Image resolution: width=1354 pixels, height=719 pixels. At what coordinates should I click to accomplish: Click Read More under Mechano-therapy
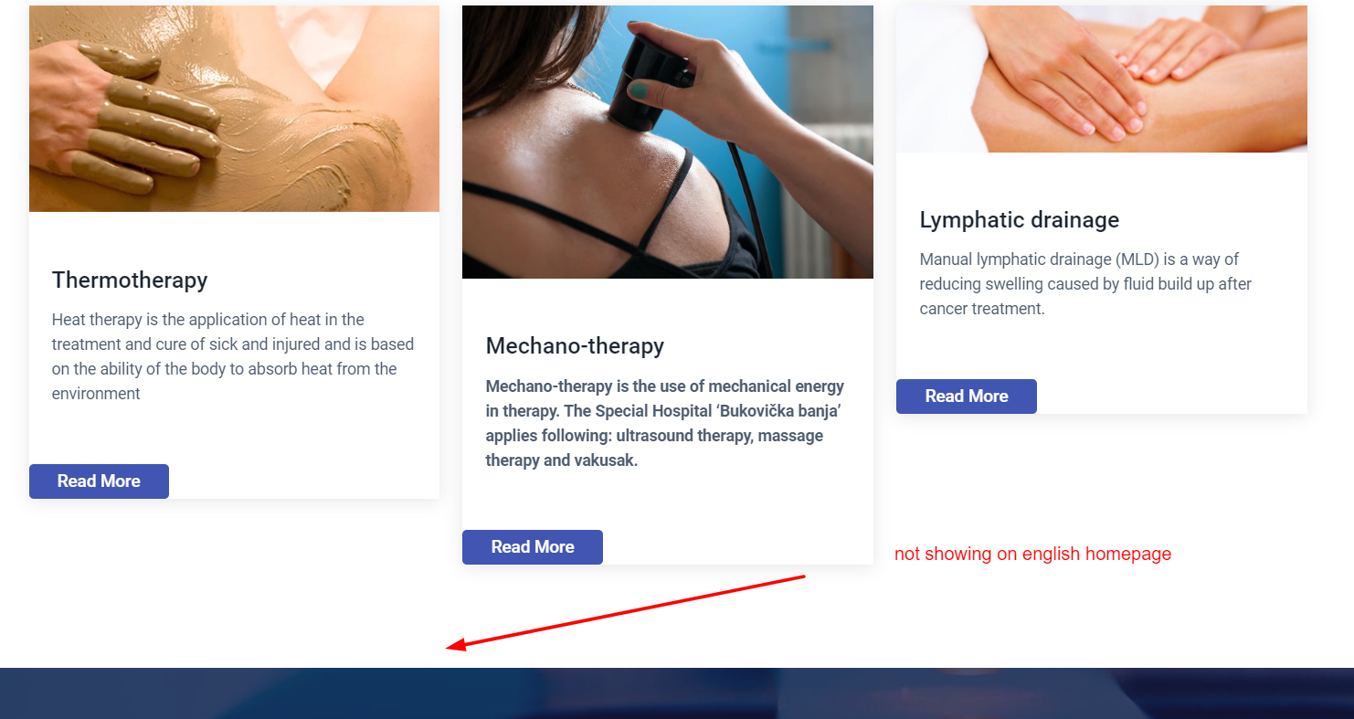(533, 547)
